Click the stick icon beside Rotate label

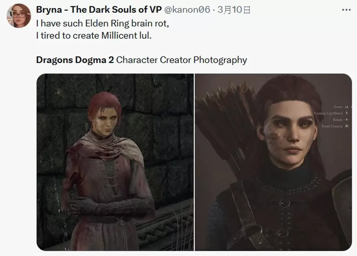tap(347, 120)
